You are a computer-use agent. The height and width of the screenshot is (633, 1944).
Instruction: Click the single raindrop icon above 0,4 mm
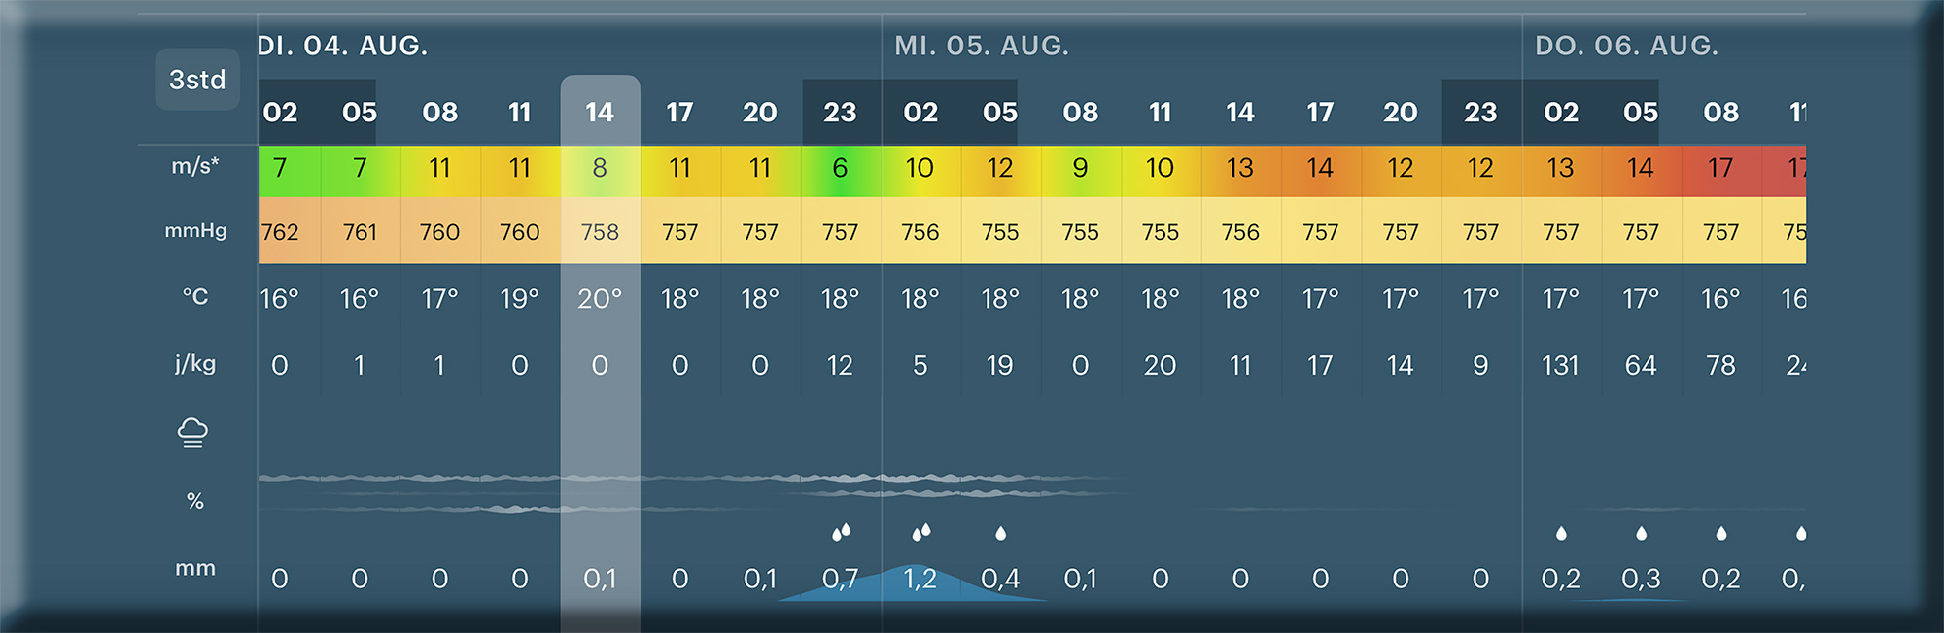(1000, 533)
